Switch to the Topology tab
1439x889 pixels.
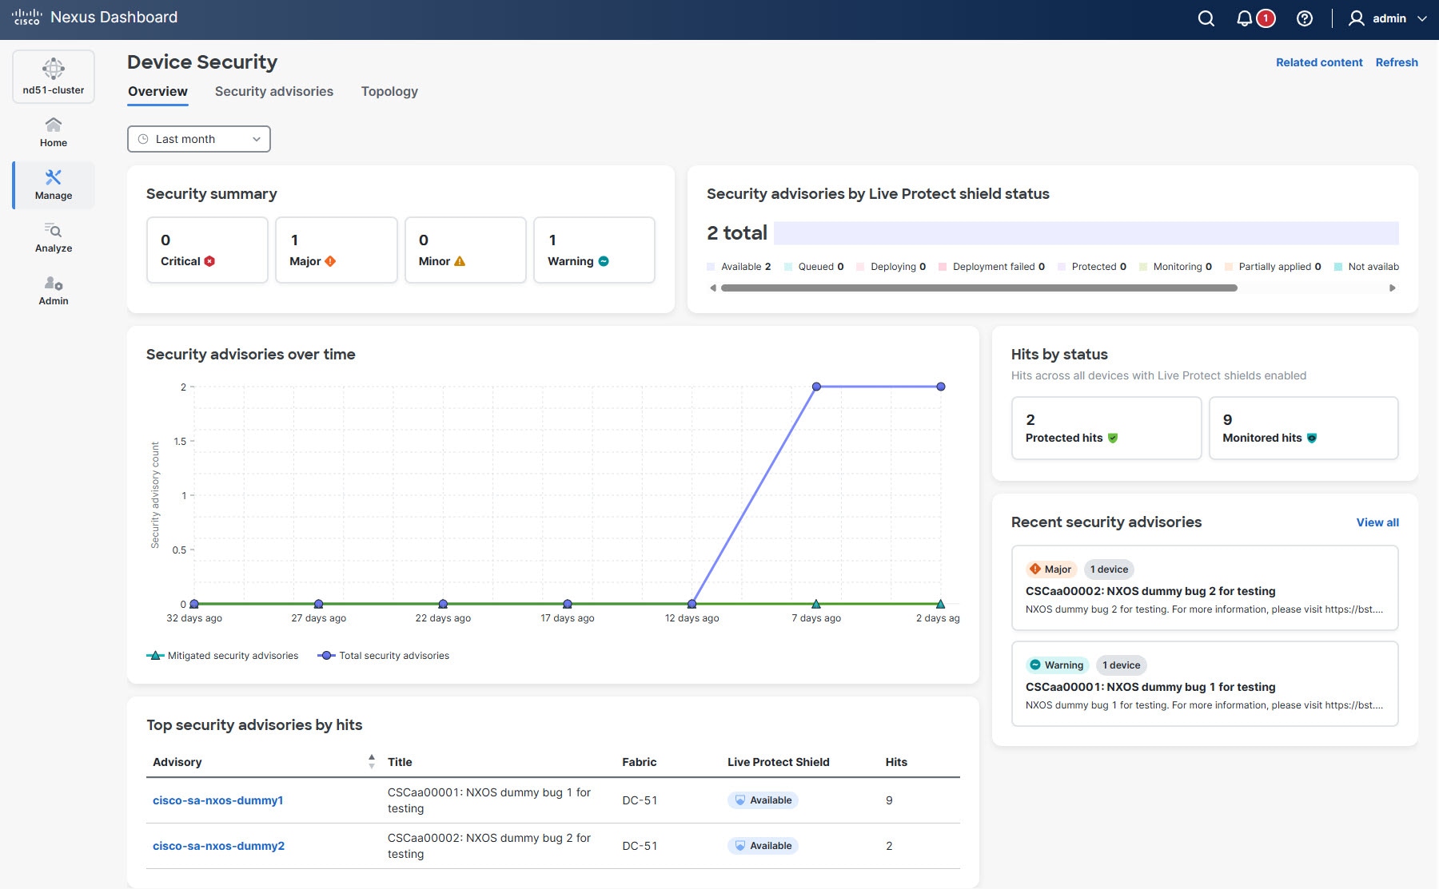389,92
